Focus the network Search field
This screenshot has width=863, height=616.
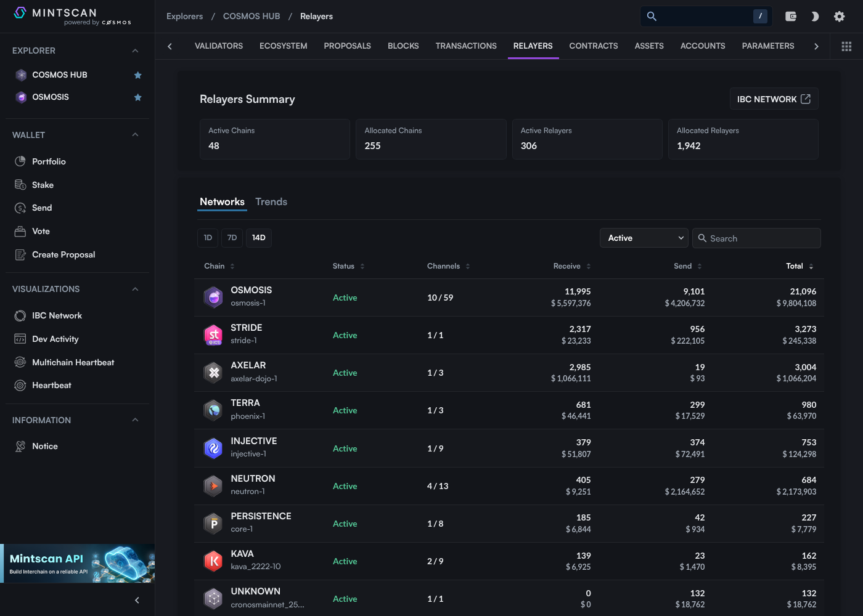756,238
